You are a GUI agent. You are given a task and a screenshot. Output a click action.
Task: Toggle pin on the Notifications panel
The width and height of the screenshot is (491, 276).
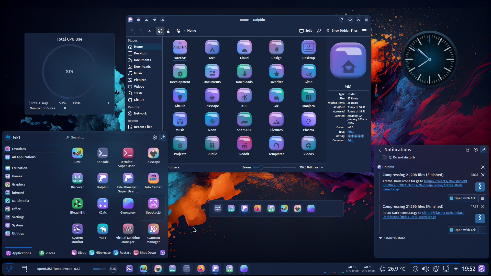point(484,150)
